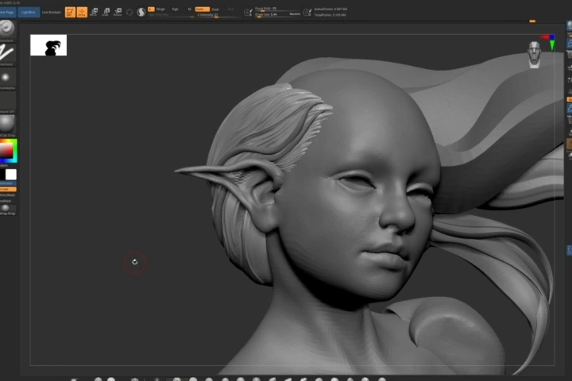Activate Edit mode
This screenshot has width=572, height=381.
tap(70, 12)
